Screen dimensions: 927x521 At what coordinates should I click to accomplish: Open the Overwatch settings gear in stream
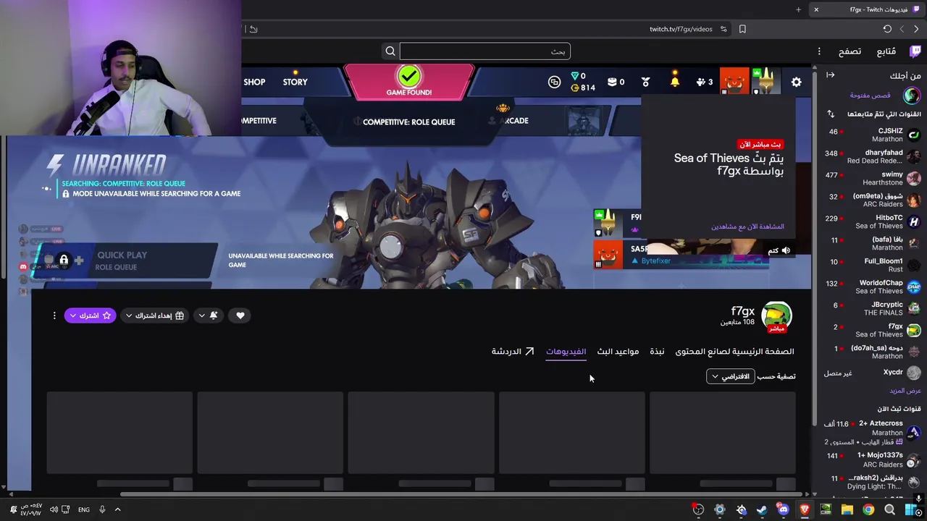point(796,82)
